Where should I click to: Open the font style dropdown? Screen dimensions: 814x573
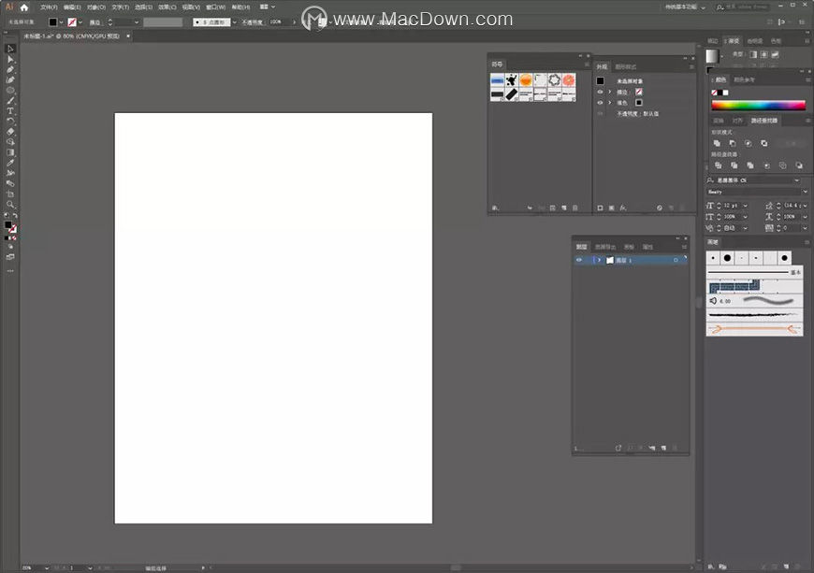(805, 192)
